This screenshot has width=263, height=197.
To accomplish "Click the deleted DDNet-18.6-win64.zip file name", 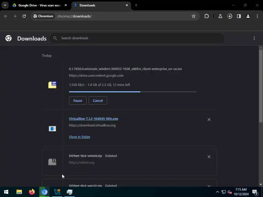I will point(85,156).
